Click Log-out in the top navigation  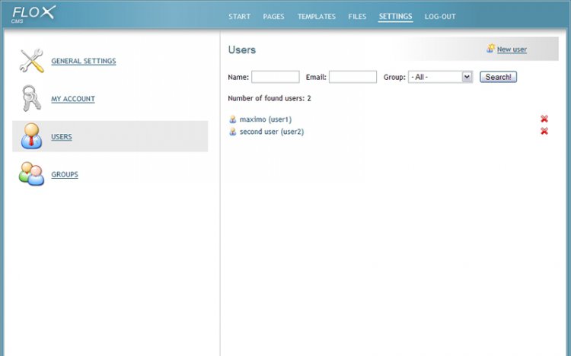[x=440, y=17]
